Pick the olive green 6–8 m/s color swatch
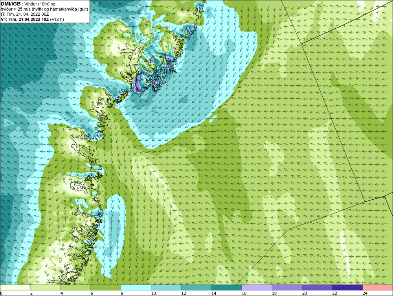 pyautogui.click(x=106, y=287)
